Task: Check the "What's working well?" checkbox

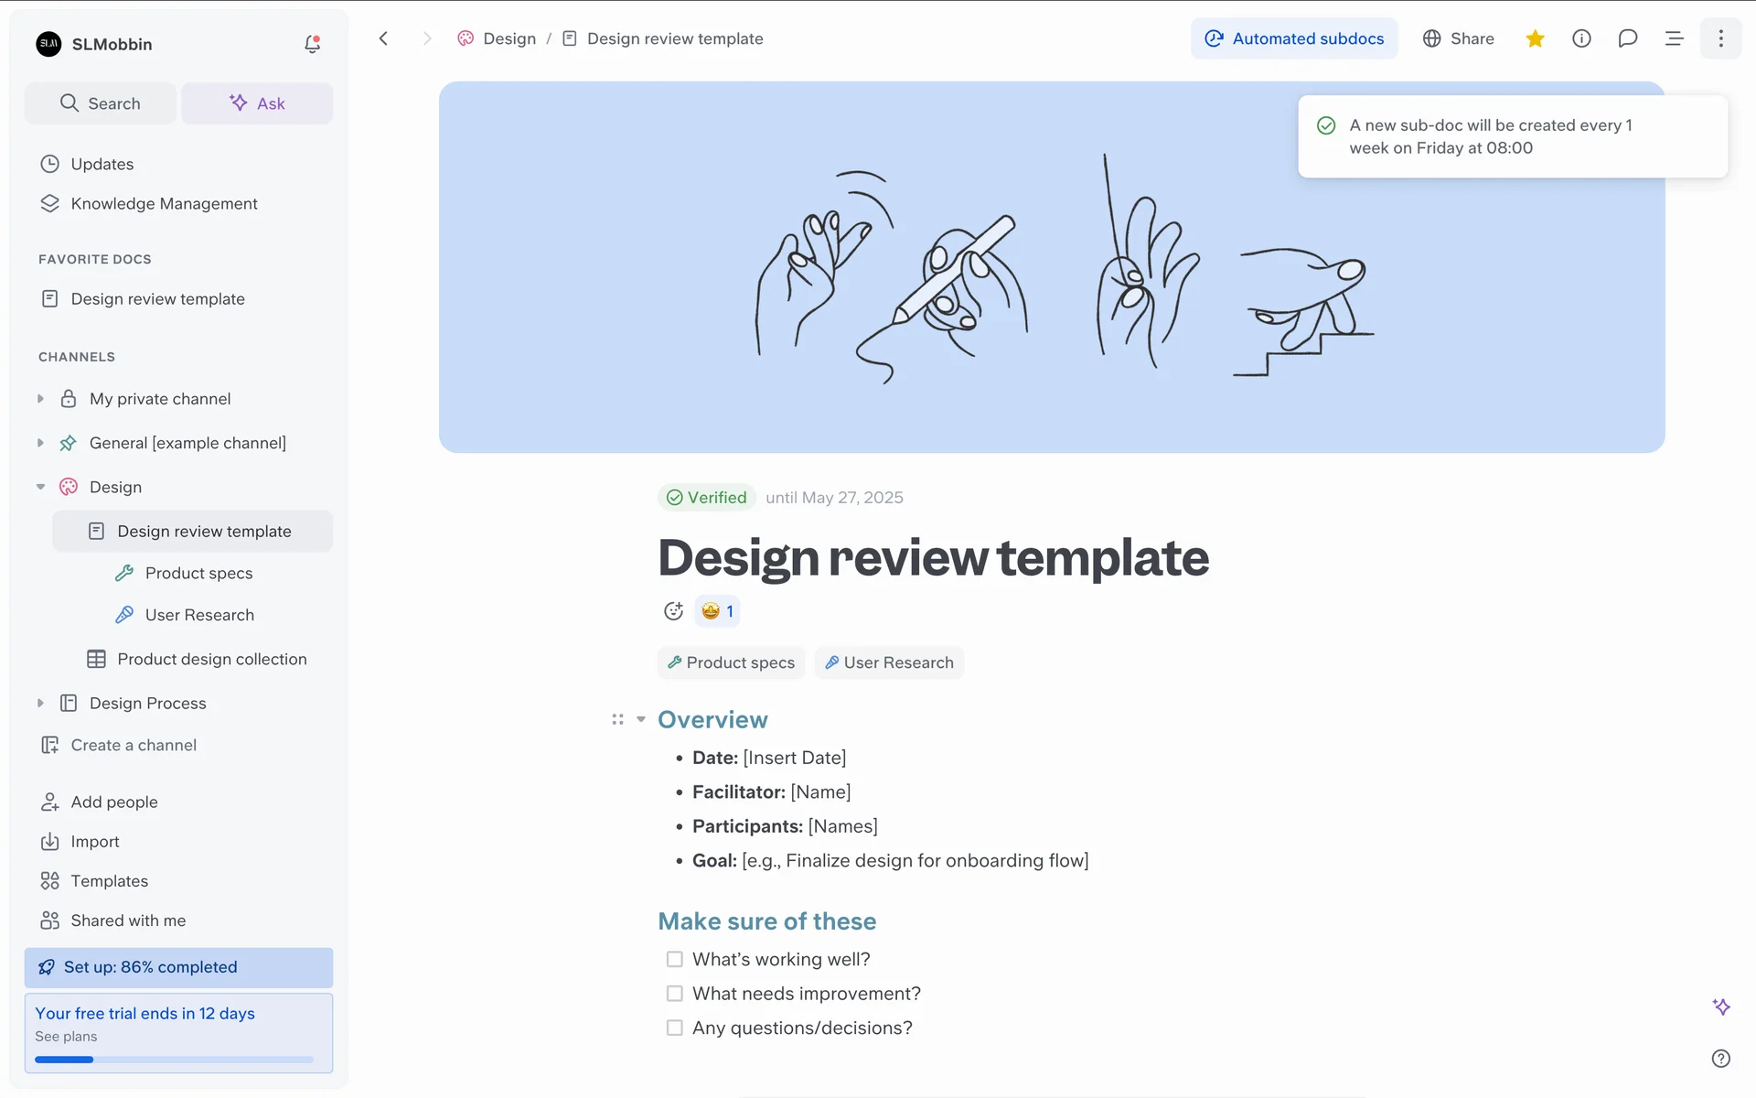Action: tap(675, 959)
